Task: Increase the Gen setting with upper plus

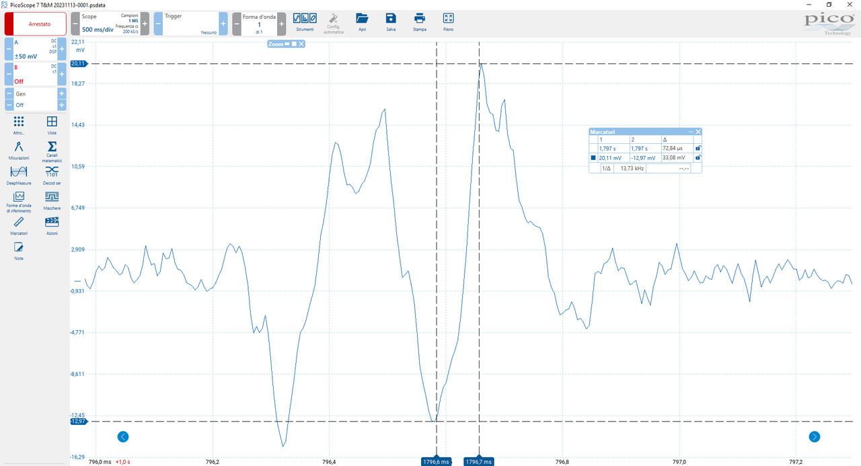Action: click(x=62, y=94)
